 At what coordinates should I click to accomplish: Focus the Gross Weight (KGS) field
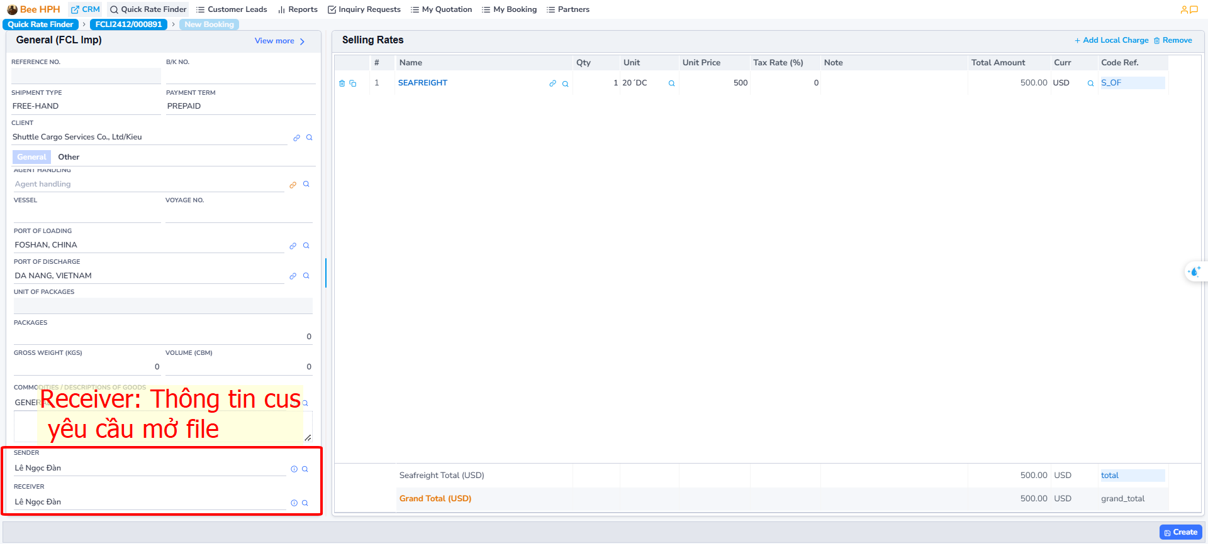87,367
